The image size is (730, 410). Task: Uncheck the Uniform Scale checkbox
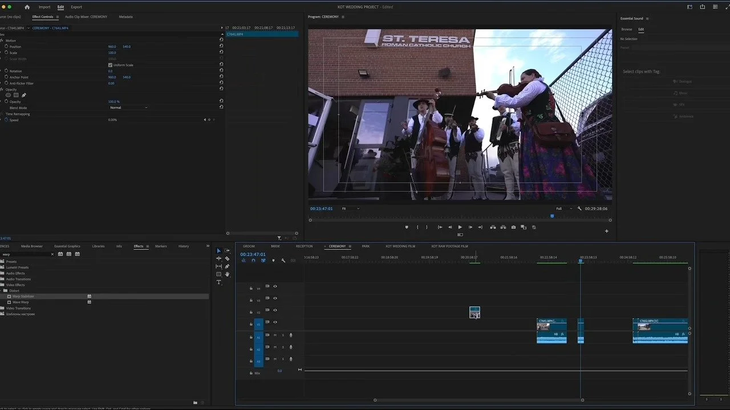coord(110,65)
